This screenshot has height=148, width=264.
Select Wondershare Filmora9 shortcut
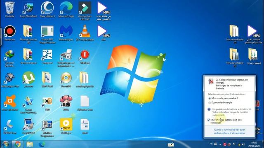(85, 11)
